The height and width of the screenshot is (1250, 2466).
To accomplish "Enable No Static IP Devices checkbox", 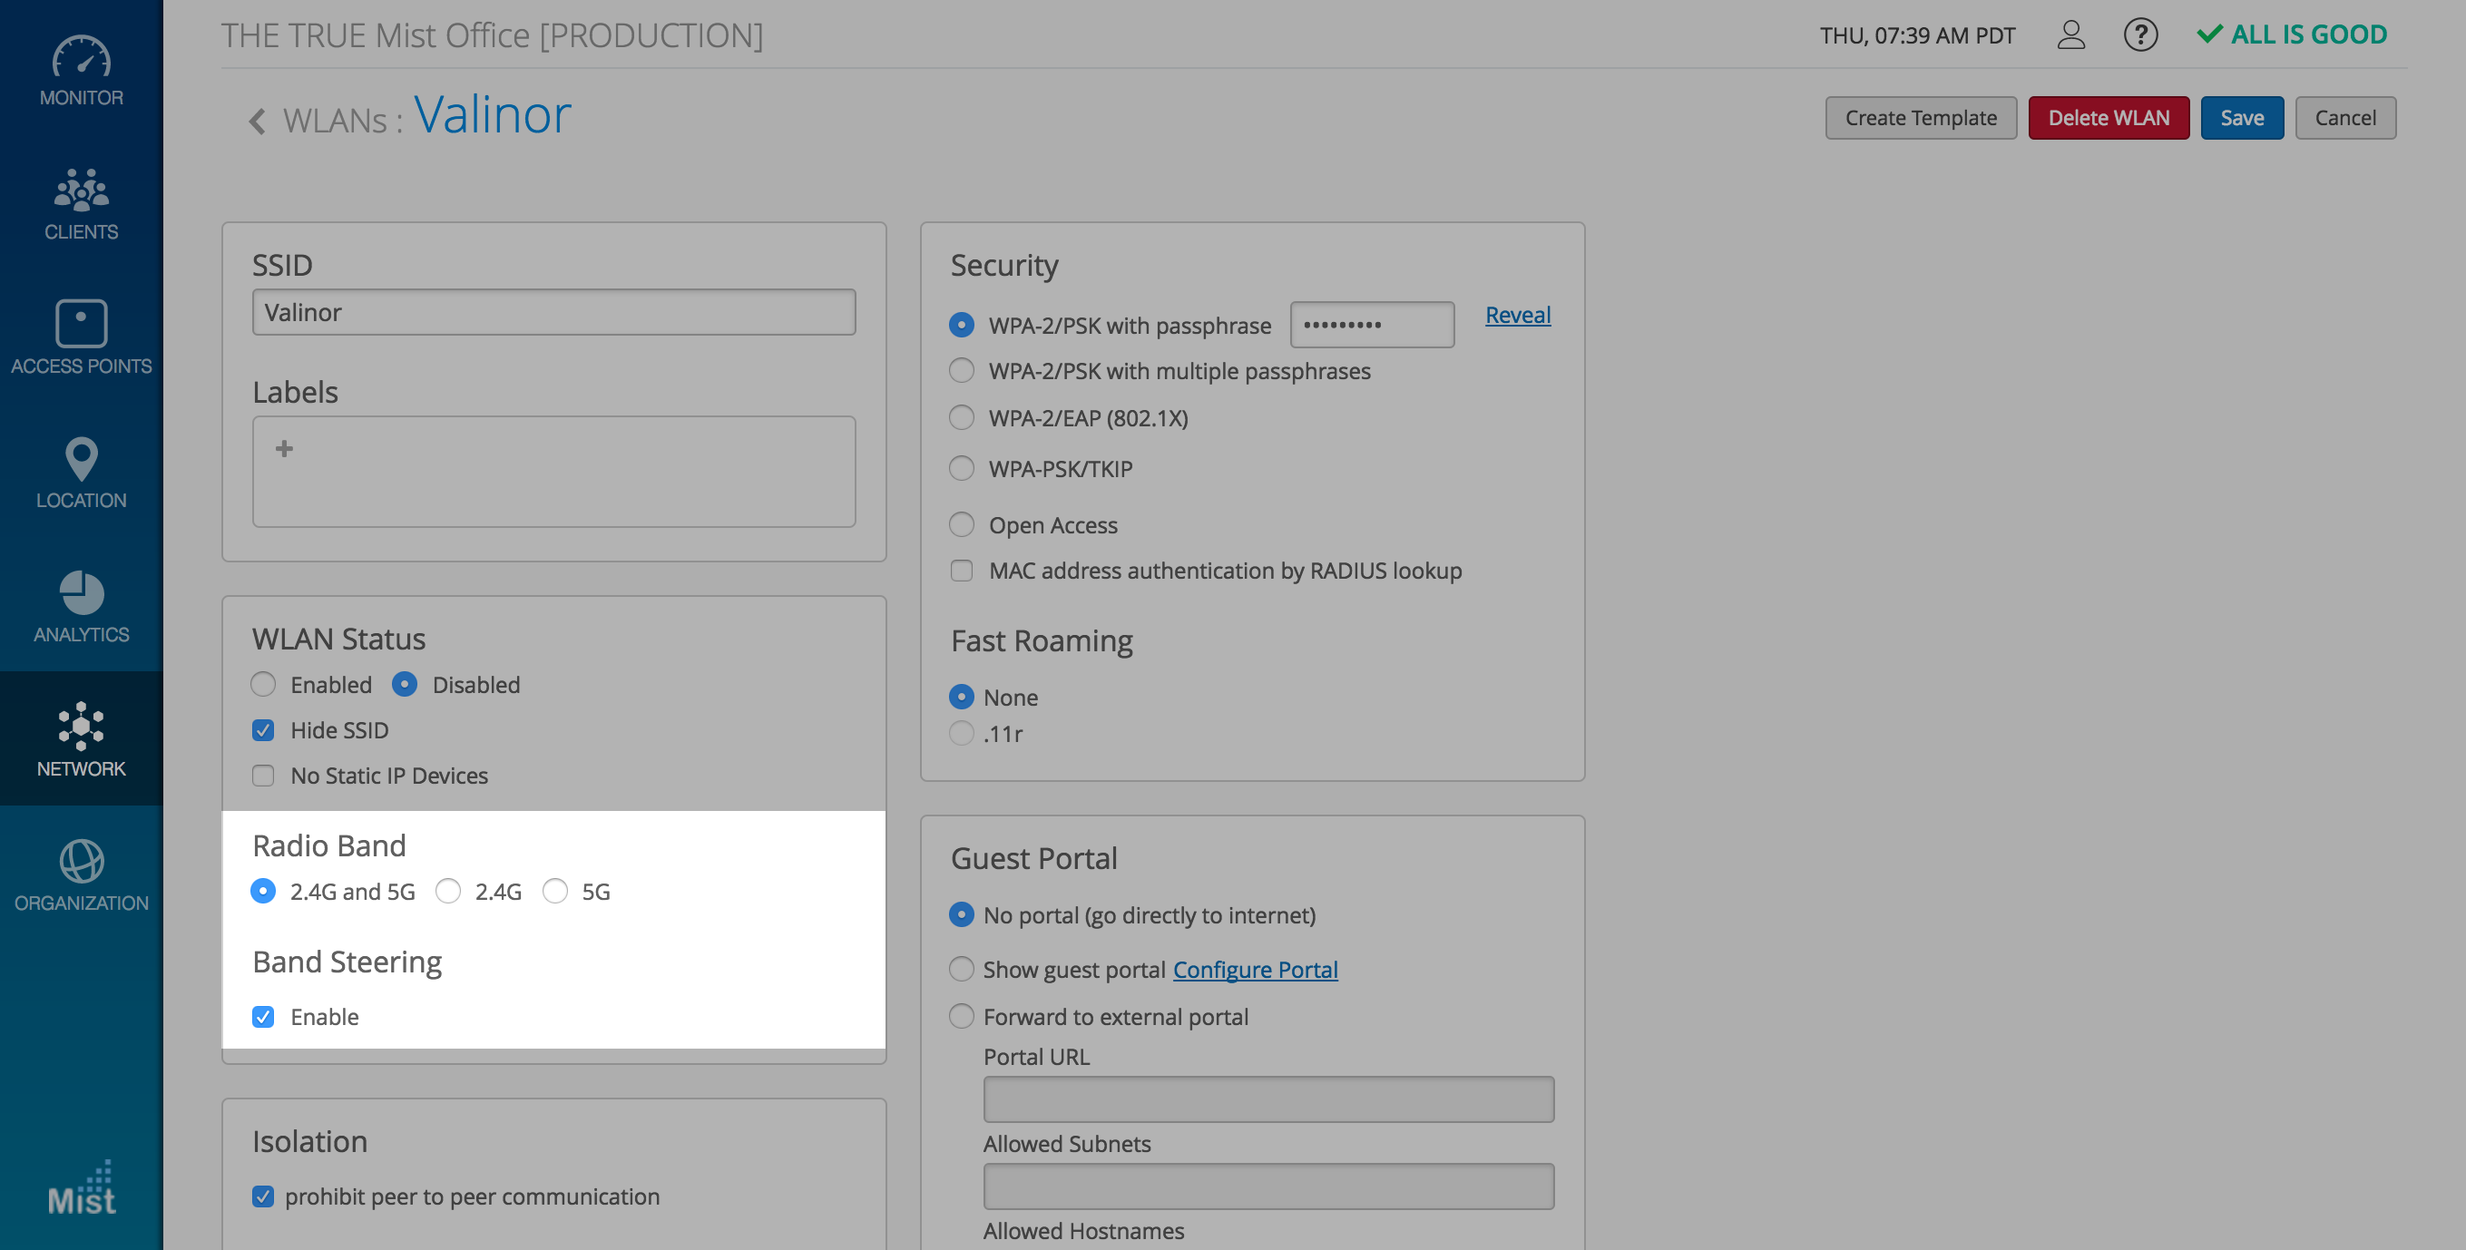I will click(x=263, y=776).
